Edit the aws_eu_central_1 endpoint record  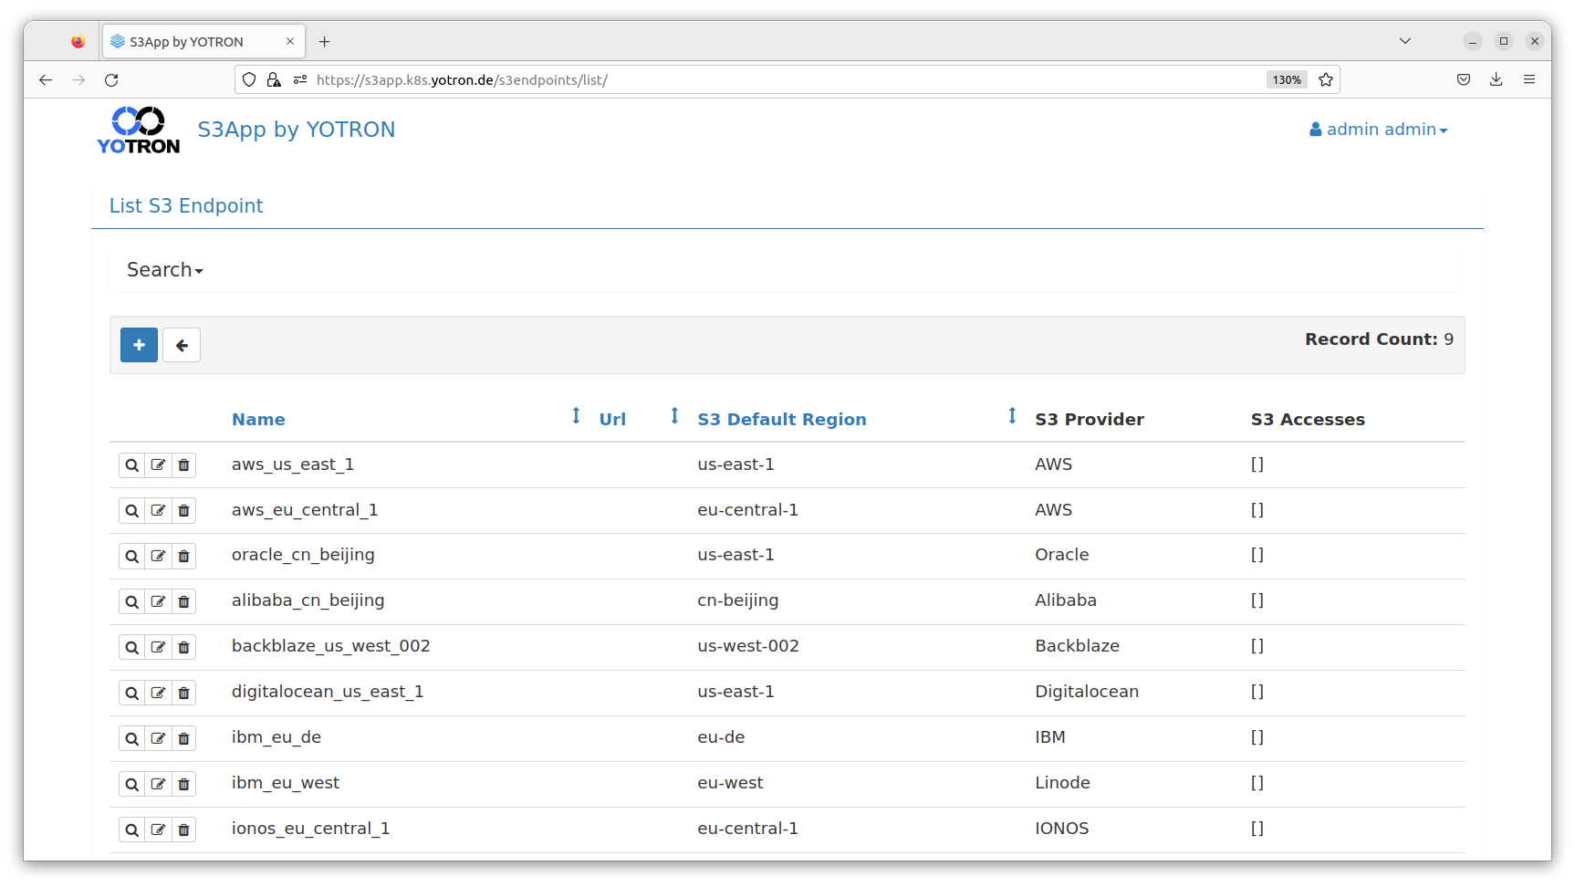click(158, 511)
